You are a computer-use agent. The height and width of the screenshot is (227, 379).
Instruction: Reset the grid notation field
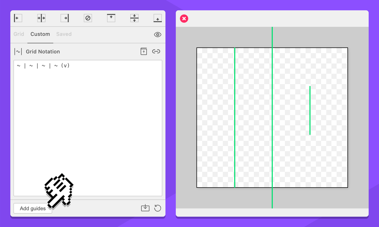(x=158, y=208)
